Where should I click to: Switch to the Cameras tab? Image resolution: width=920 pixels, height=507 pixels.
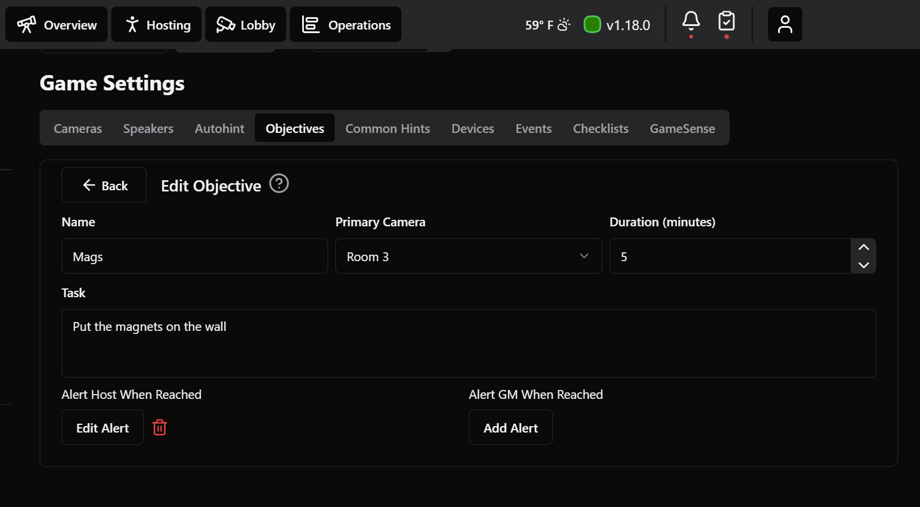point(77,128)
